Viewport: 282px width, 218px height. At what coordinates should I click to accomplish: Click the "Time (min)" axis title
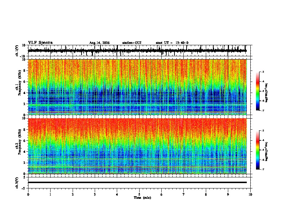click(142, 198)
